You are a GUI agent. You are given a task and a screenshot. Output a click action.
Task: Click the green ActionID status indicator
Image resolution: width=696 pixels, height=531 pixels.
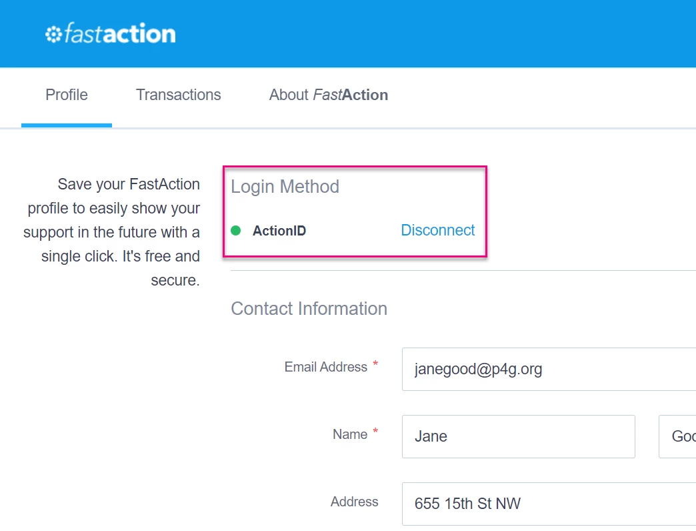pos(235,229)
